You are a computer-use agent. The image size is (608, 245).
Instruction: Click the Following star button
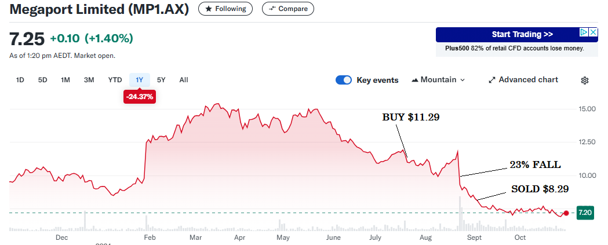225,9
